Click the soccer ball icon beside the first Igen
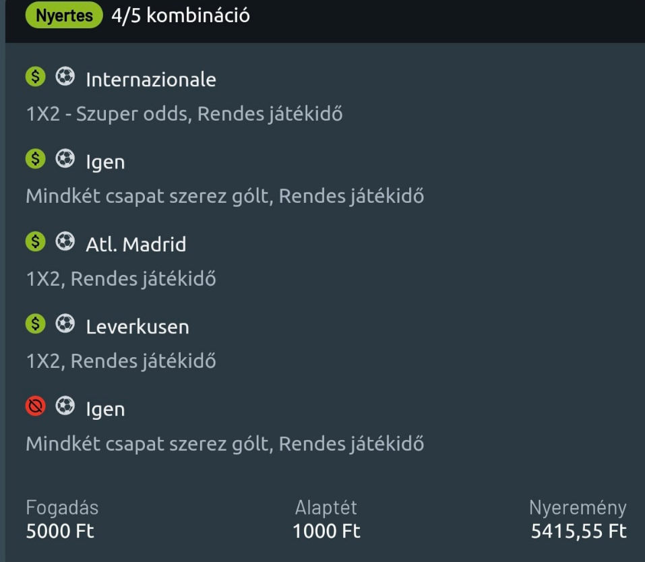645x562 pixels. 65,159
